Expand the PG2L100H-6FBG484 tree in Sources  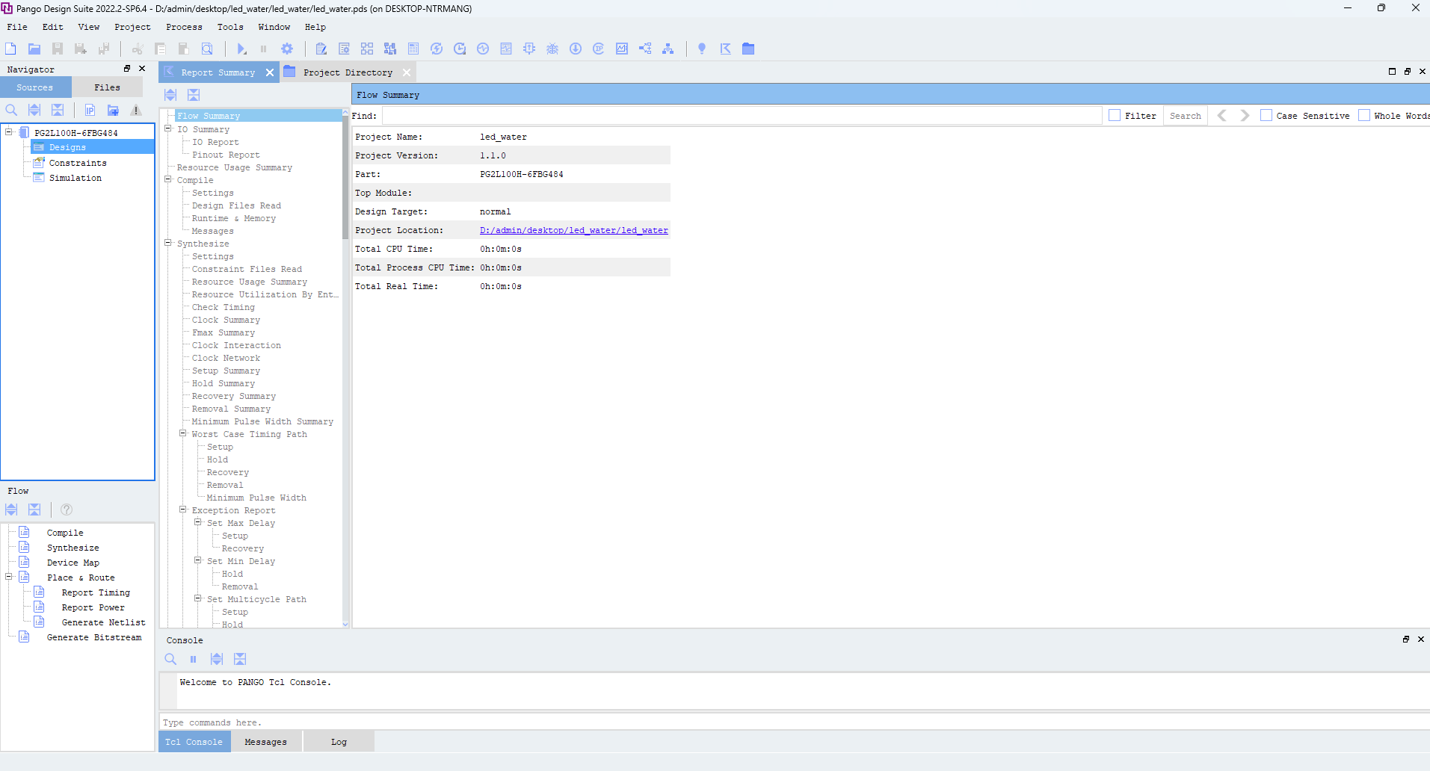click(x=7, y=131)
